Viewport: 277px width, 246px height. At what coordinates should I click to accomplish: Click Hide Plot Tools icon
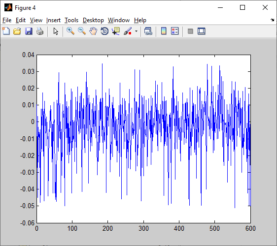(x=190, y=31)
